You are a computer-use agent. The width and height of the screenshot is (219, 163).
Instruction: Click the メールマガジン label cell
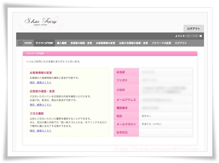[x=126, y=124]
